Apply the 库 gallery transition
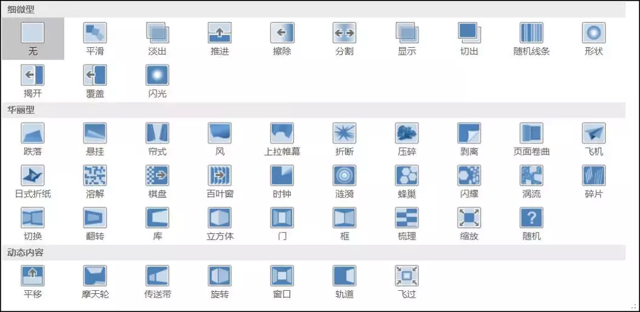 pos(158,224)
